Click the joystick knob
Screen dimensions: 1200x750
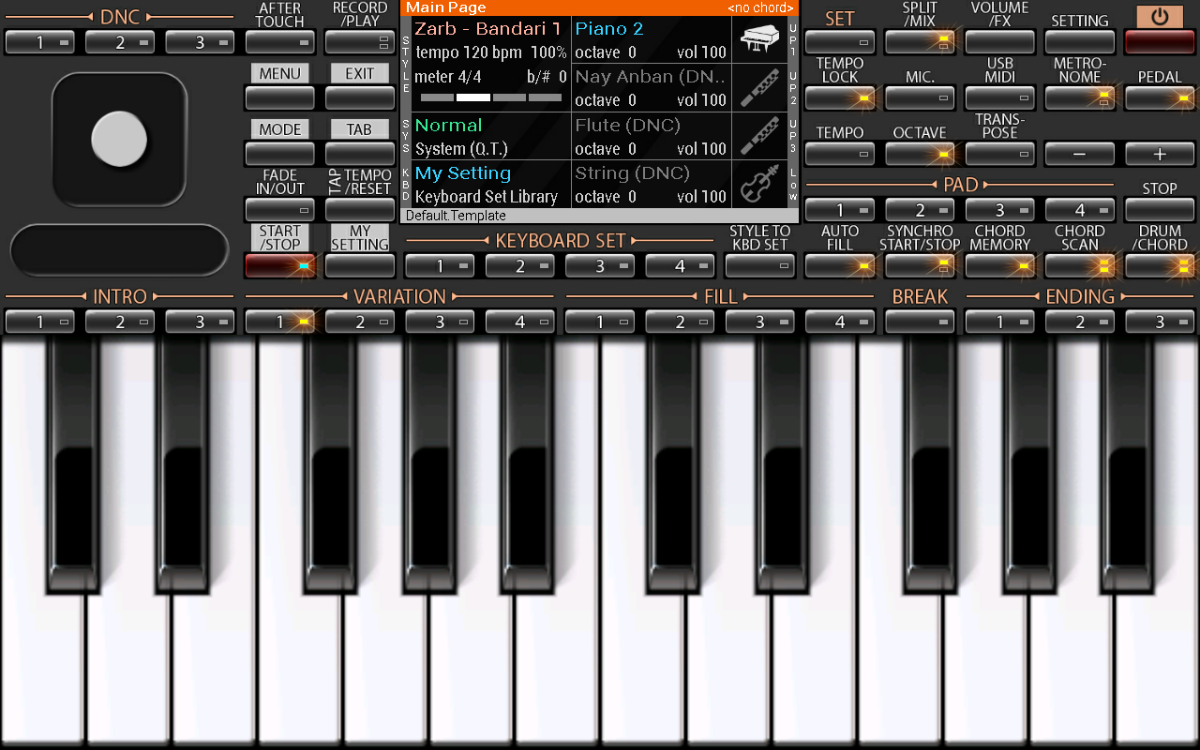[119, 139]
